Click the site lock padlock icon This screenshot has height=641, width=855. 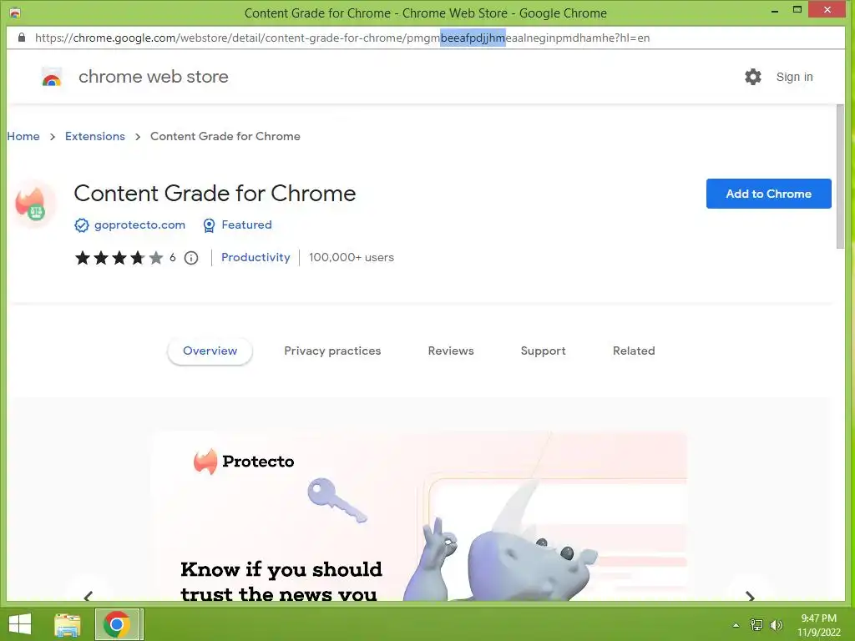[21, 38]
